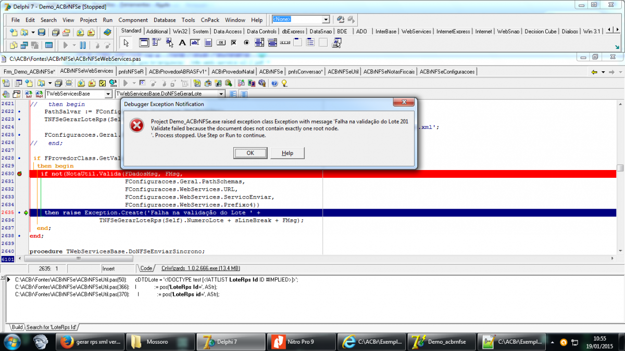Open the Project menu
Screen dimensions: 625x351
[89, 20]
